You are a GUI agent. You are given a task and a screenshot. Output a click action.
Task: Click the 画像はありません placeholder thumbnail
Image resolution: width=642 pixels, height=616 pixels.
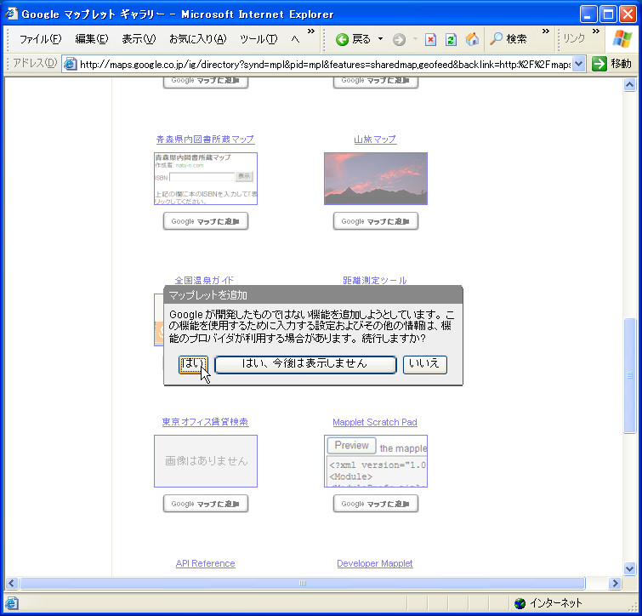(206, 461)
